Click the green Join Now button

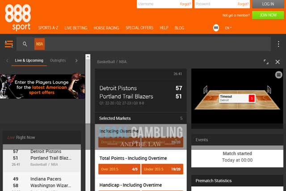[268, 15]
